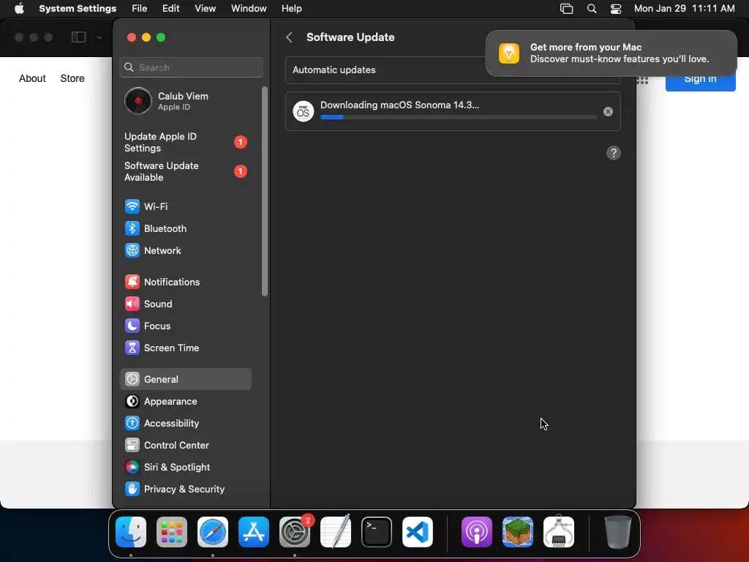Image resolution: width=749 pixels, height=562 pixels.
Task: Toggle Safari sidebar button in background window
Action: click(x=79, y=37)
